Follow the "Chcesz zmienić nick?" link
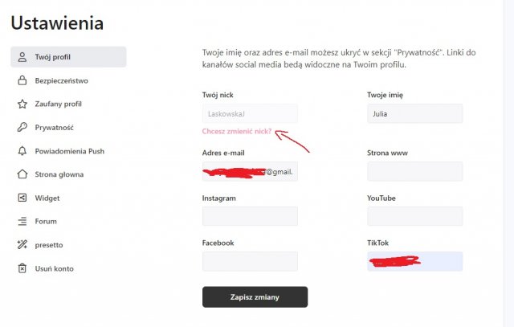 click(237, 131)
